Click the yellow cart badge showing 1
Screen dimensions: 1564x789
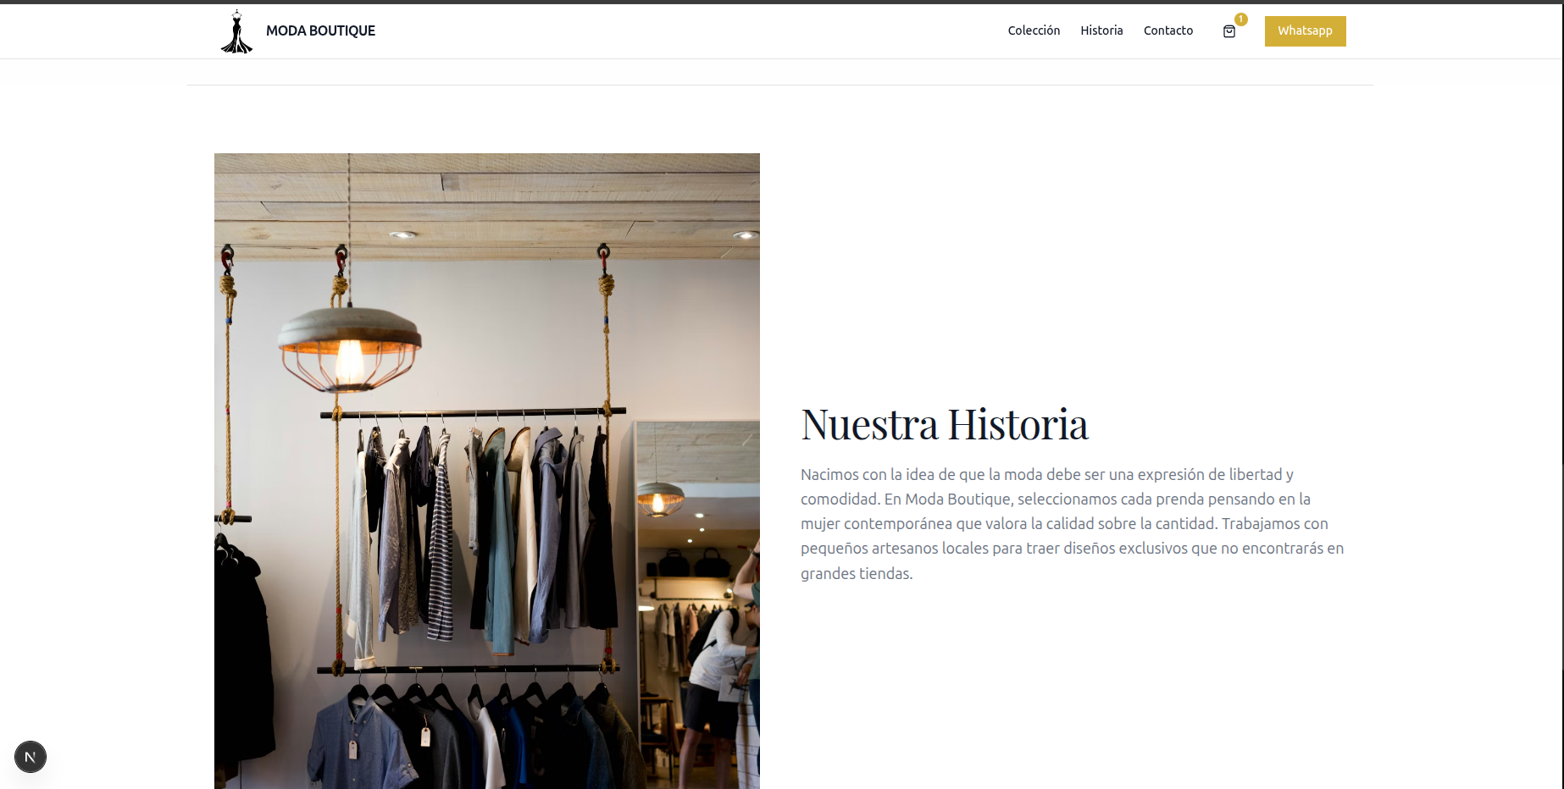click(x=1240, y=18)
